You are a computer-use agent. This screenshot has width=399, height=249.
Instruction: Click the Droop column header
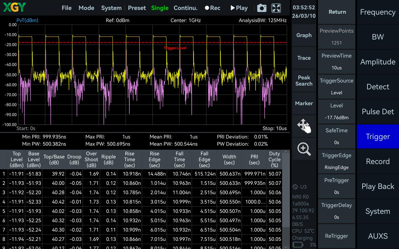[x=74, y=159]
